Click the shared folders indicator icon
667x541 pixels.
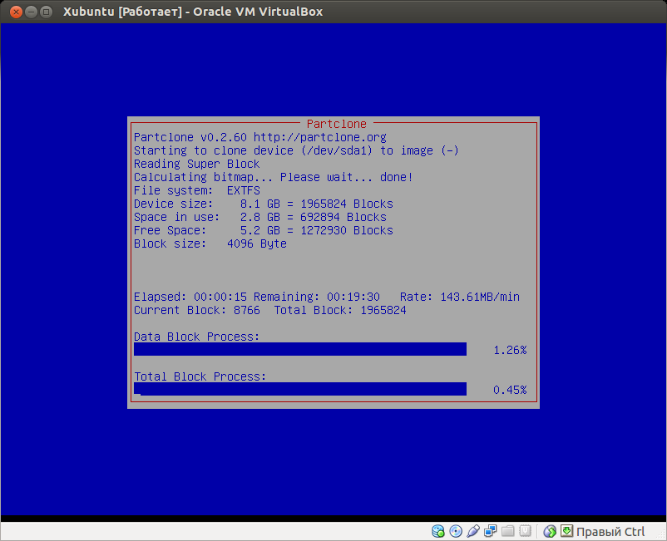(508, 531)
